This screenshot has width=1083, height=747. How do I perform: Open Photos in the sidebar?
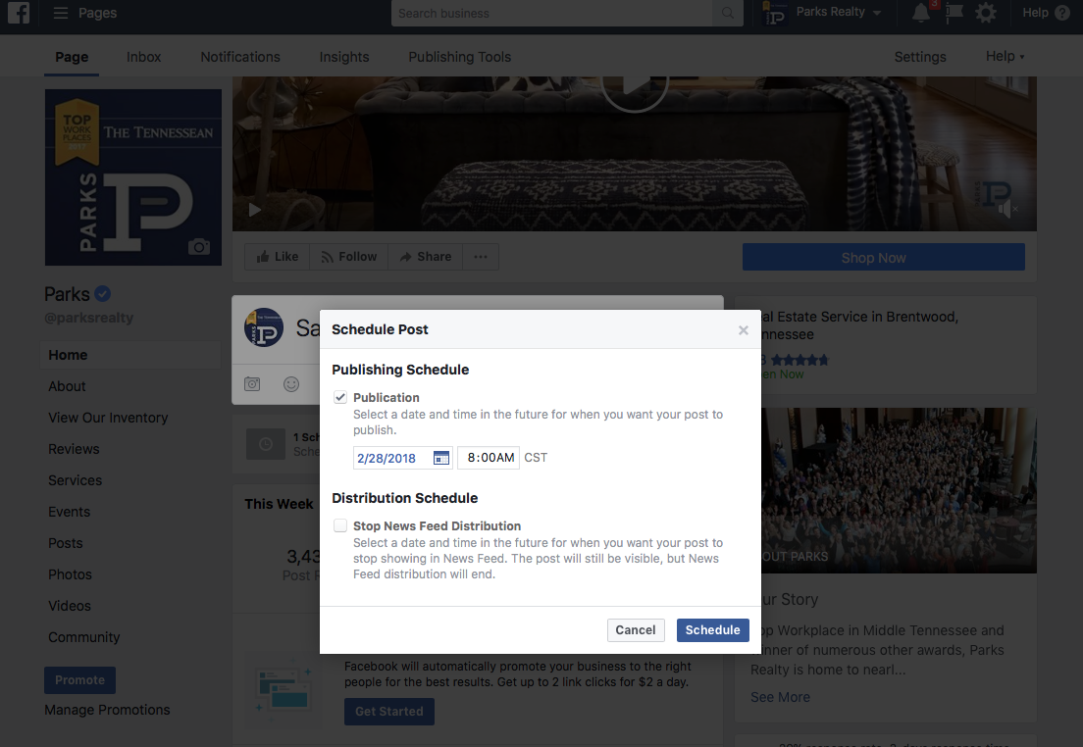click(70, 574)
